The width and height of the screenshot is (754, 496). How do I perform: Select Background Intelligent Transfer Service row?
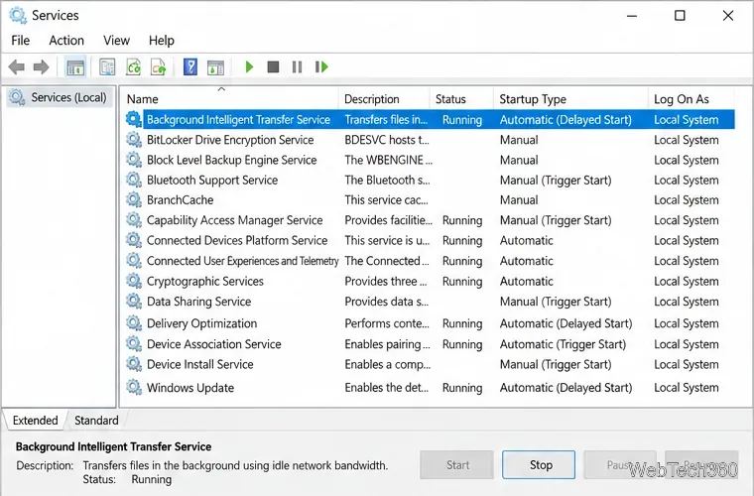[x=430, y=120]
